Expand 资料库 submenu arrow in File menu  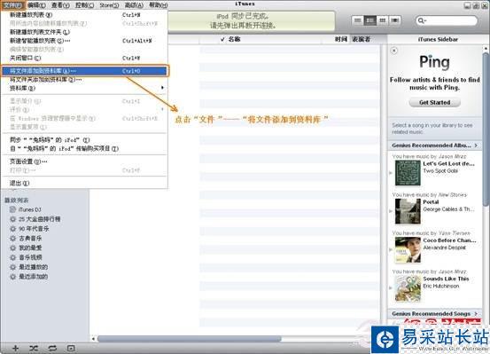coord(162,88)
